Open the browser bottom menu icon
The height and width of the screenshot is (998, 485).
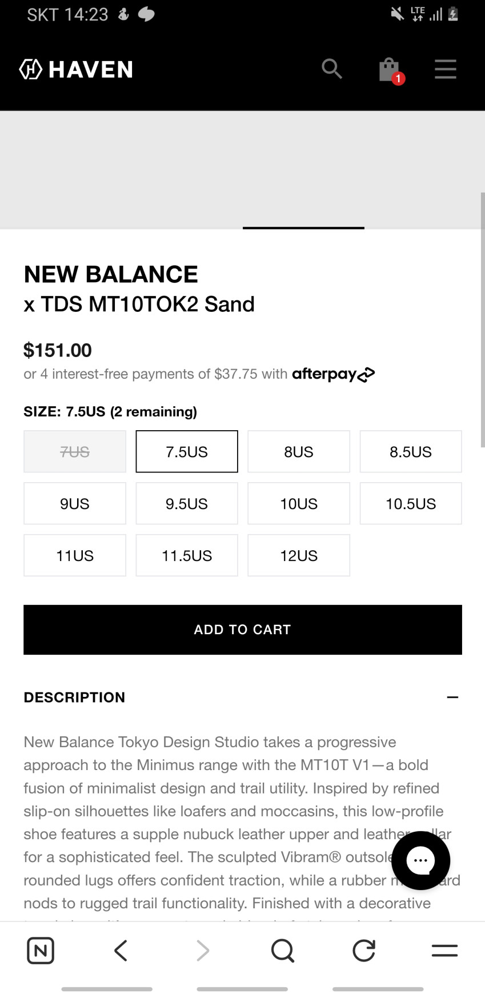(444, 951)
